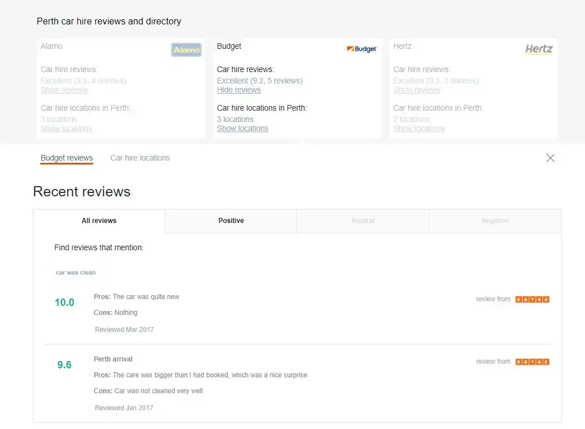Click KAYAK logo on the 10.0 review
Image resolution: width=585 pixels, height=429 pixels.
532,299
